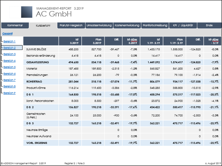Open the Planfortschreibung tab
Viewport: 222px width, 166px height.
coord(155,26)
